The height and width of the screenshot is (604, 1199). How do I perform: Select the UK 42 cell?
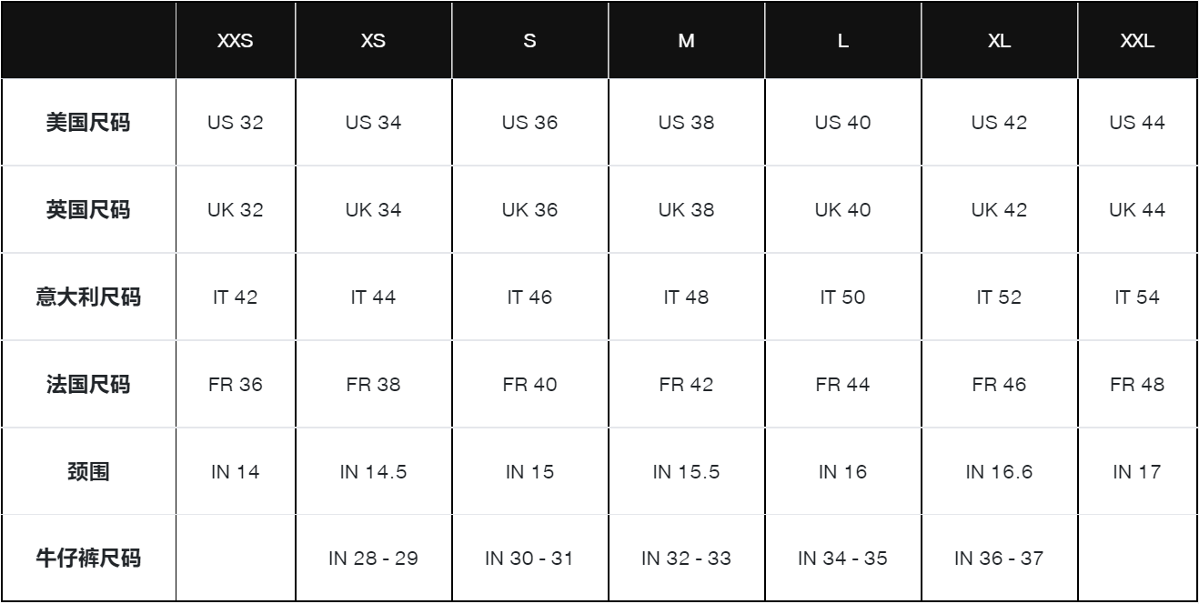tap(999, 210)
